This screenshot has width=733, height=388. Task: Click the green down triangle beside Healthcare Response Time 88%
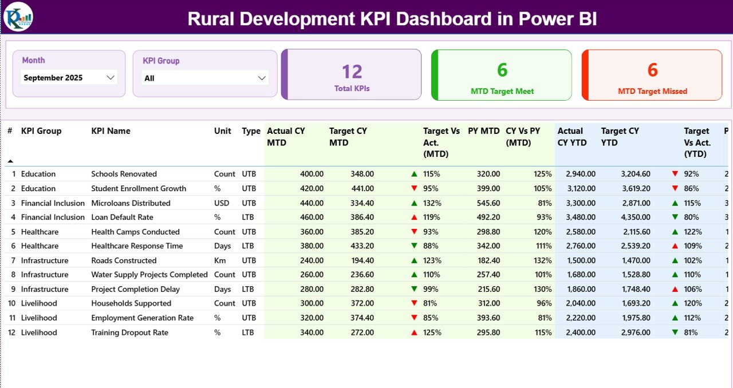click(x=413, y=246)
